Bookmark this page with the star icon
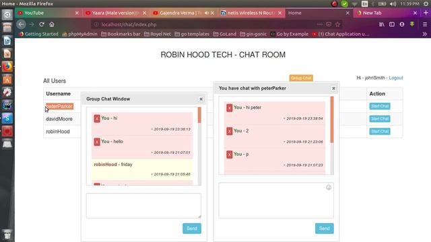This screenshot has height=242, width=431. 337,24
